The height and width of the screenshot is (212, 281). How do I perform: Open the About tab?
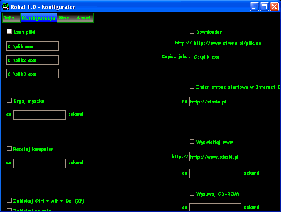click(84, 18)
